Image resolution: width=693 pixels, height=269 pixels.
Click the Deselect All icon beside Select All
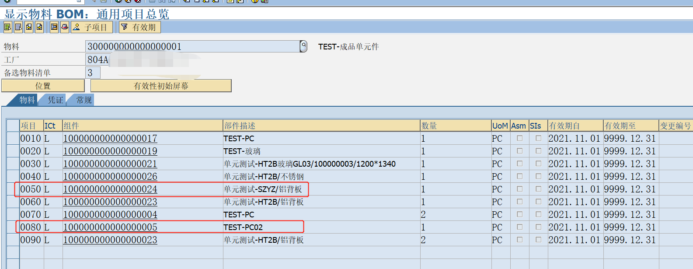(18, 27)
